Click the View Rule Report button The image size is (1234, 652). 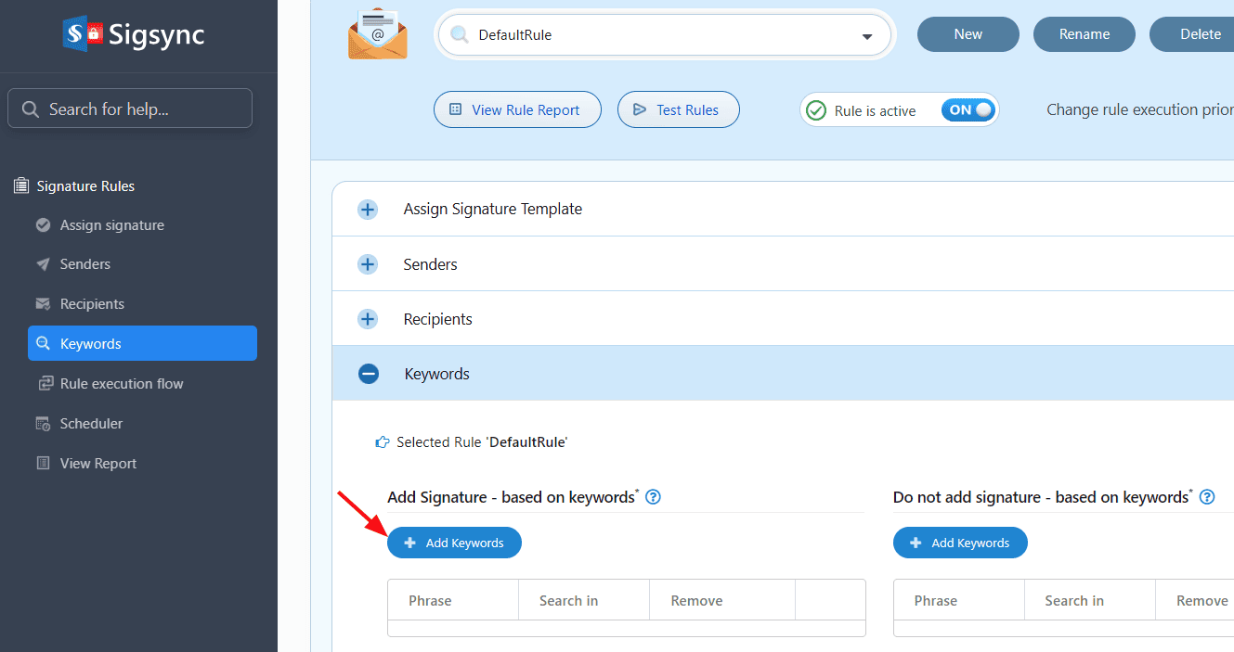coord(516,109)
